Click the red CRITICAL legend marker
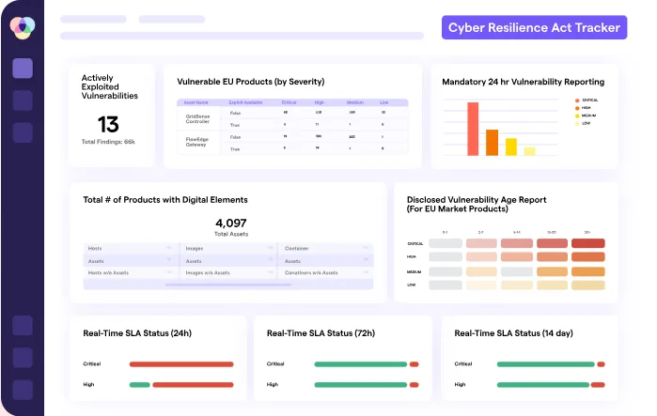Viewport: 657px width, 416px height. 577,100
